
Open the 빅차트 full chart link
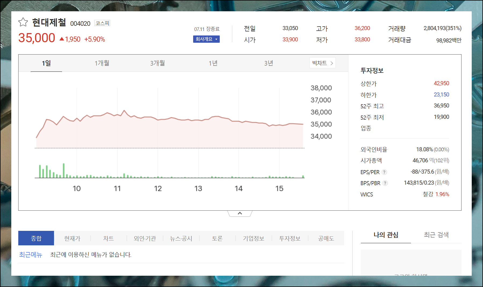tap(322, 63)
